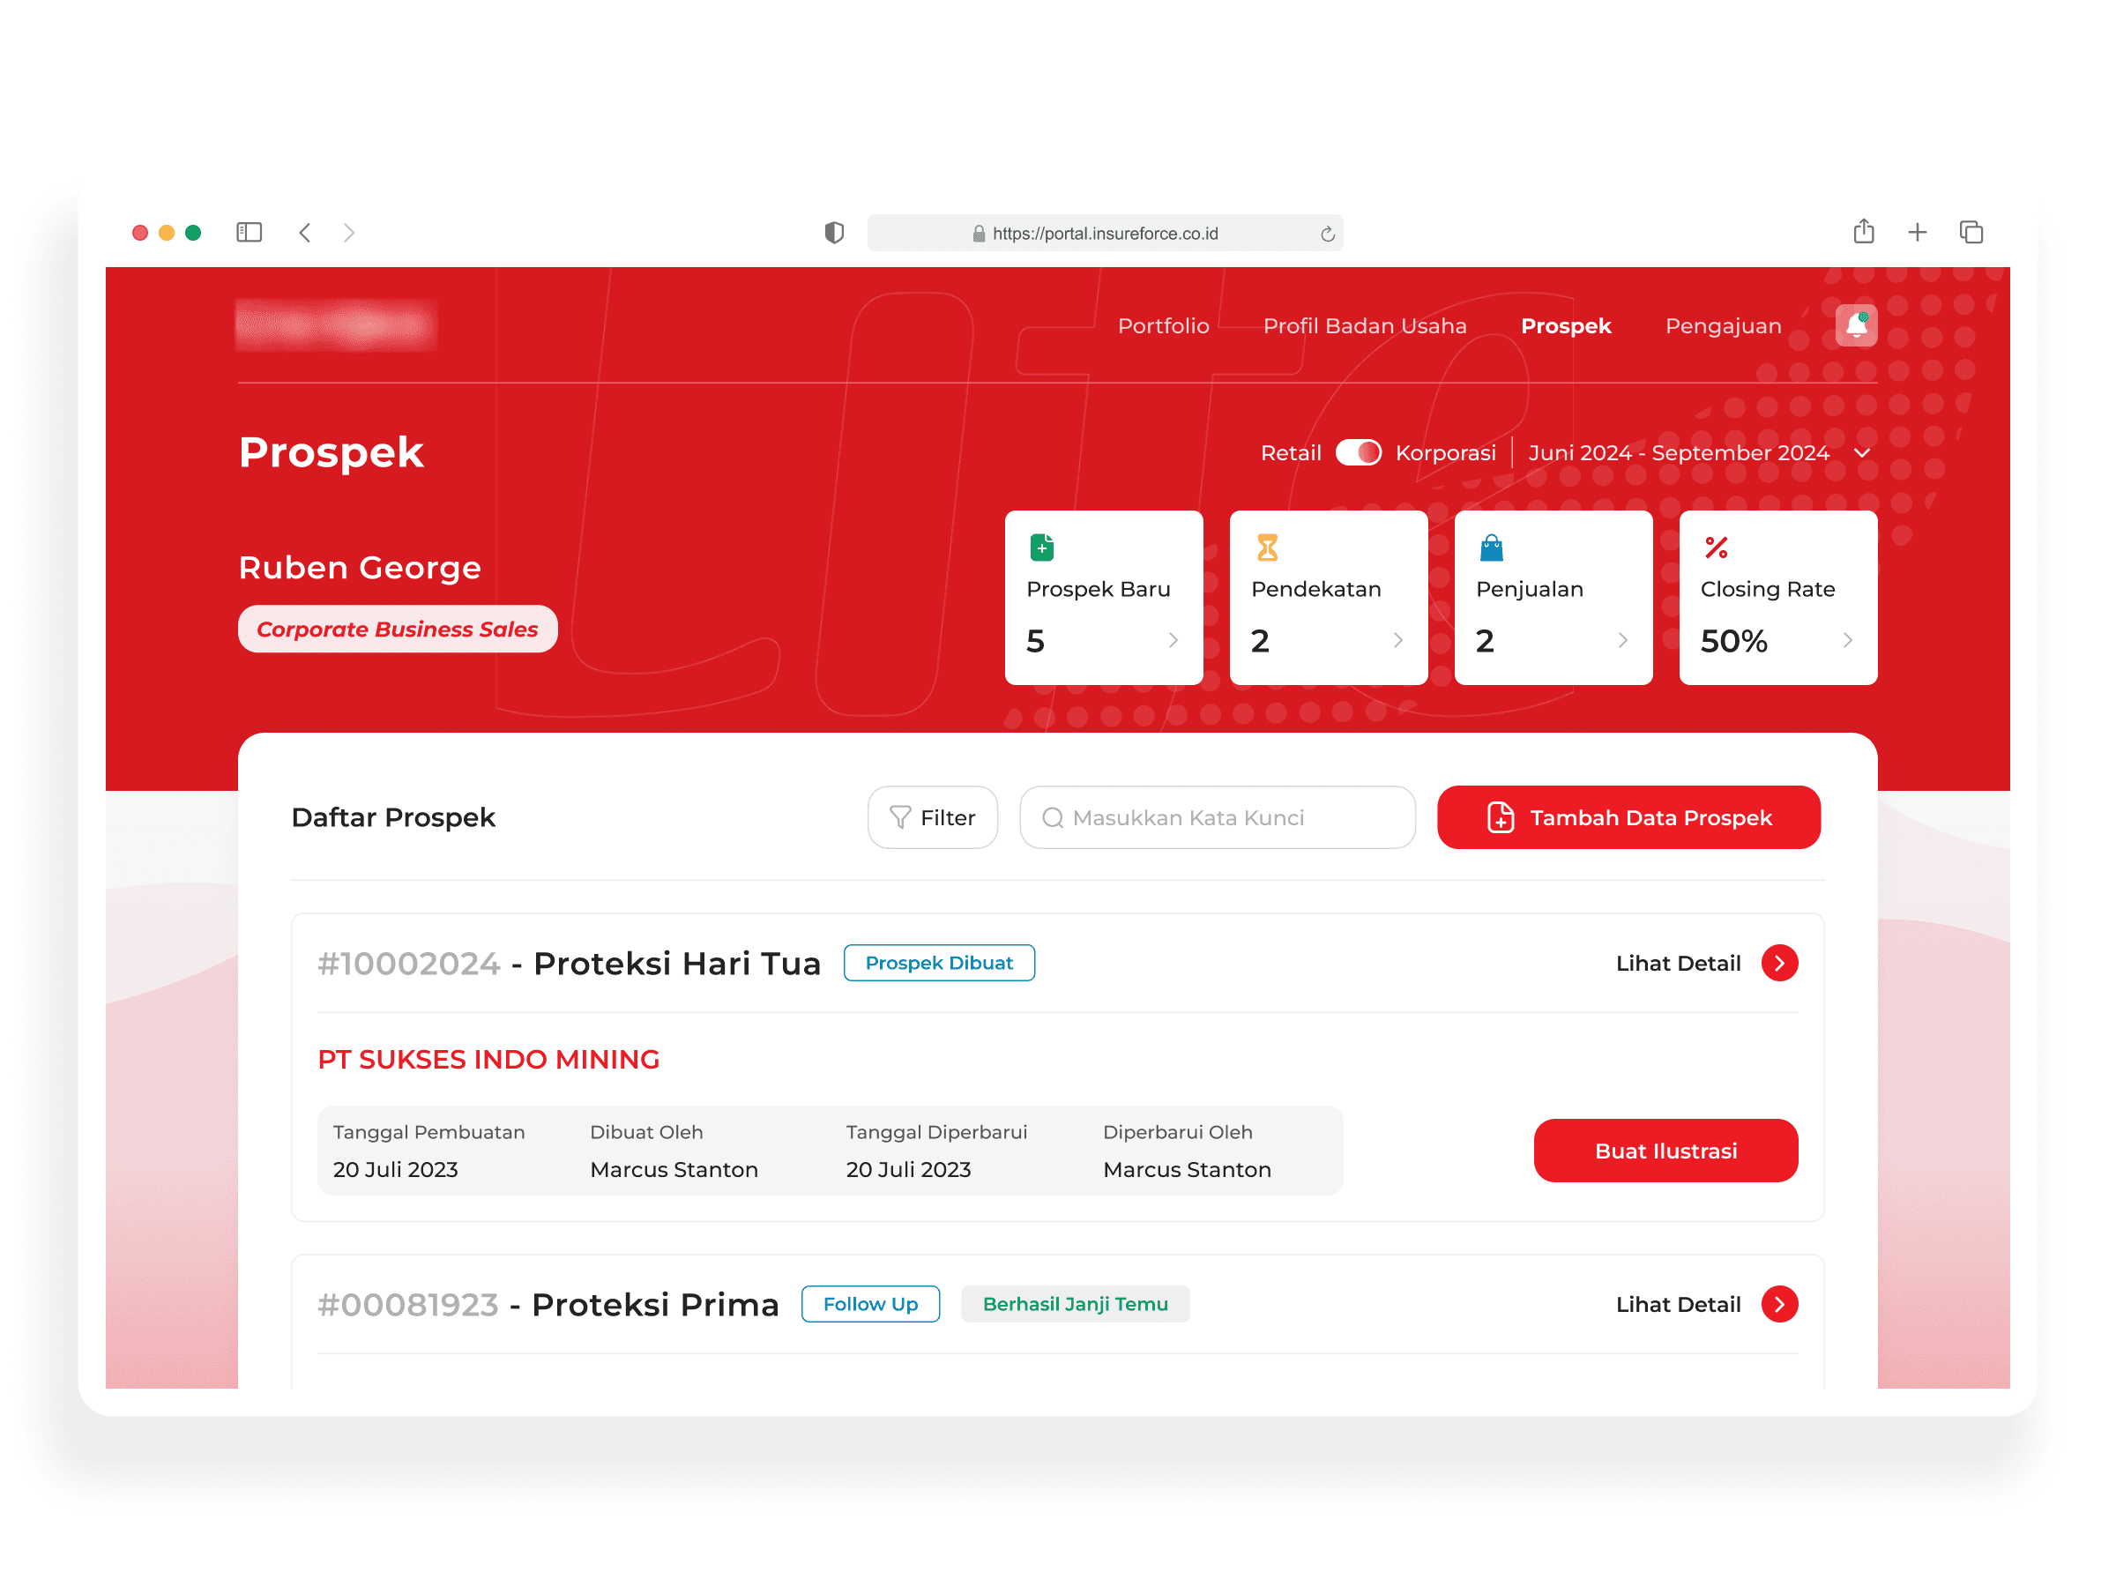Click the Masukkan Kata Kunci search field
This screenshot has width=2116, height=1587.
[1217, 817]
